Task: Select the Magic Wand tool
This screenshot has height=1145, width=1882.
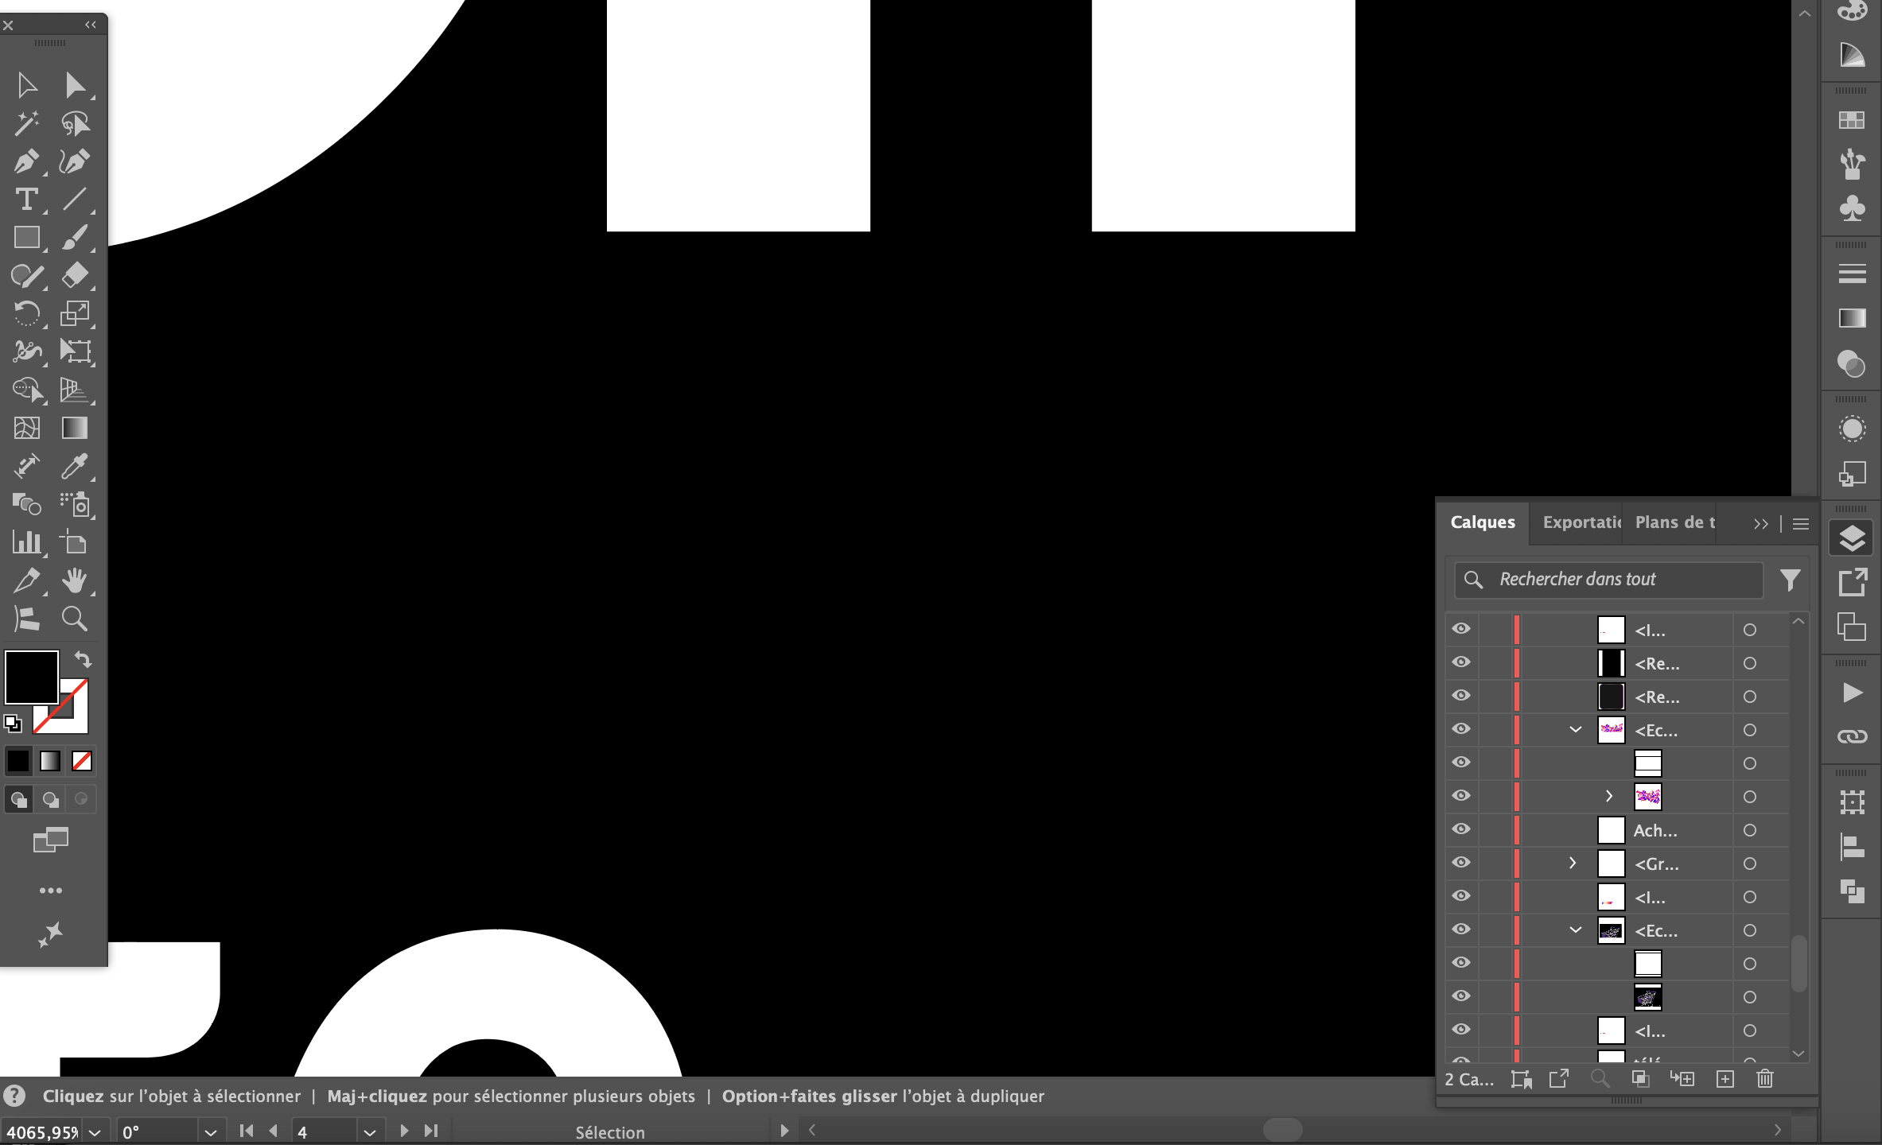Action: coord(26,123)
